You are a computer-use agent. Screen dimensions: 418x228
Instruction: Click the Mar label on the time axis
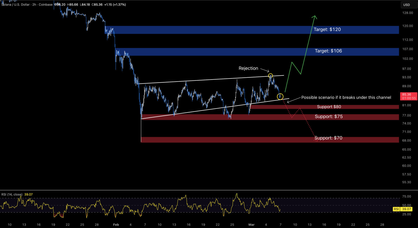[251, 225]
